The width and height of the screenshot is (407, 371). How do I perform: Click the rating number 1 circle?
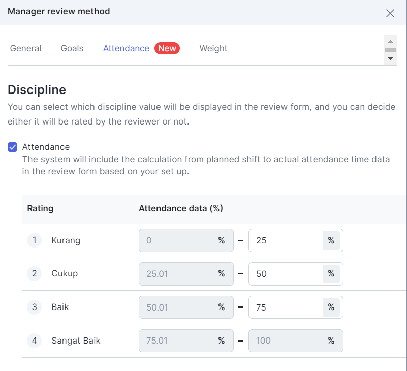pos(34,240)
